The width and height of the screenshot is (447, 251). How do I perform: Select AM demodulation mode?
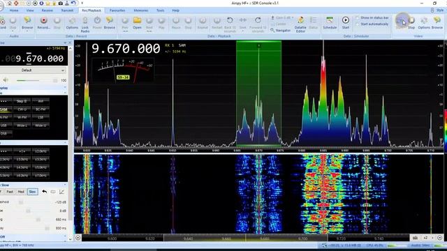tap(41, 101)
